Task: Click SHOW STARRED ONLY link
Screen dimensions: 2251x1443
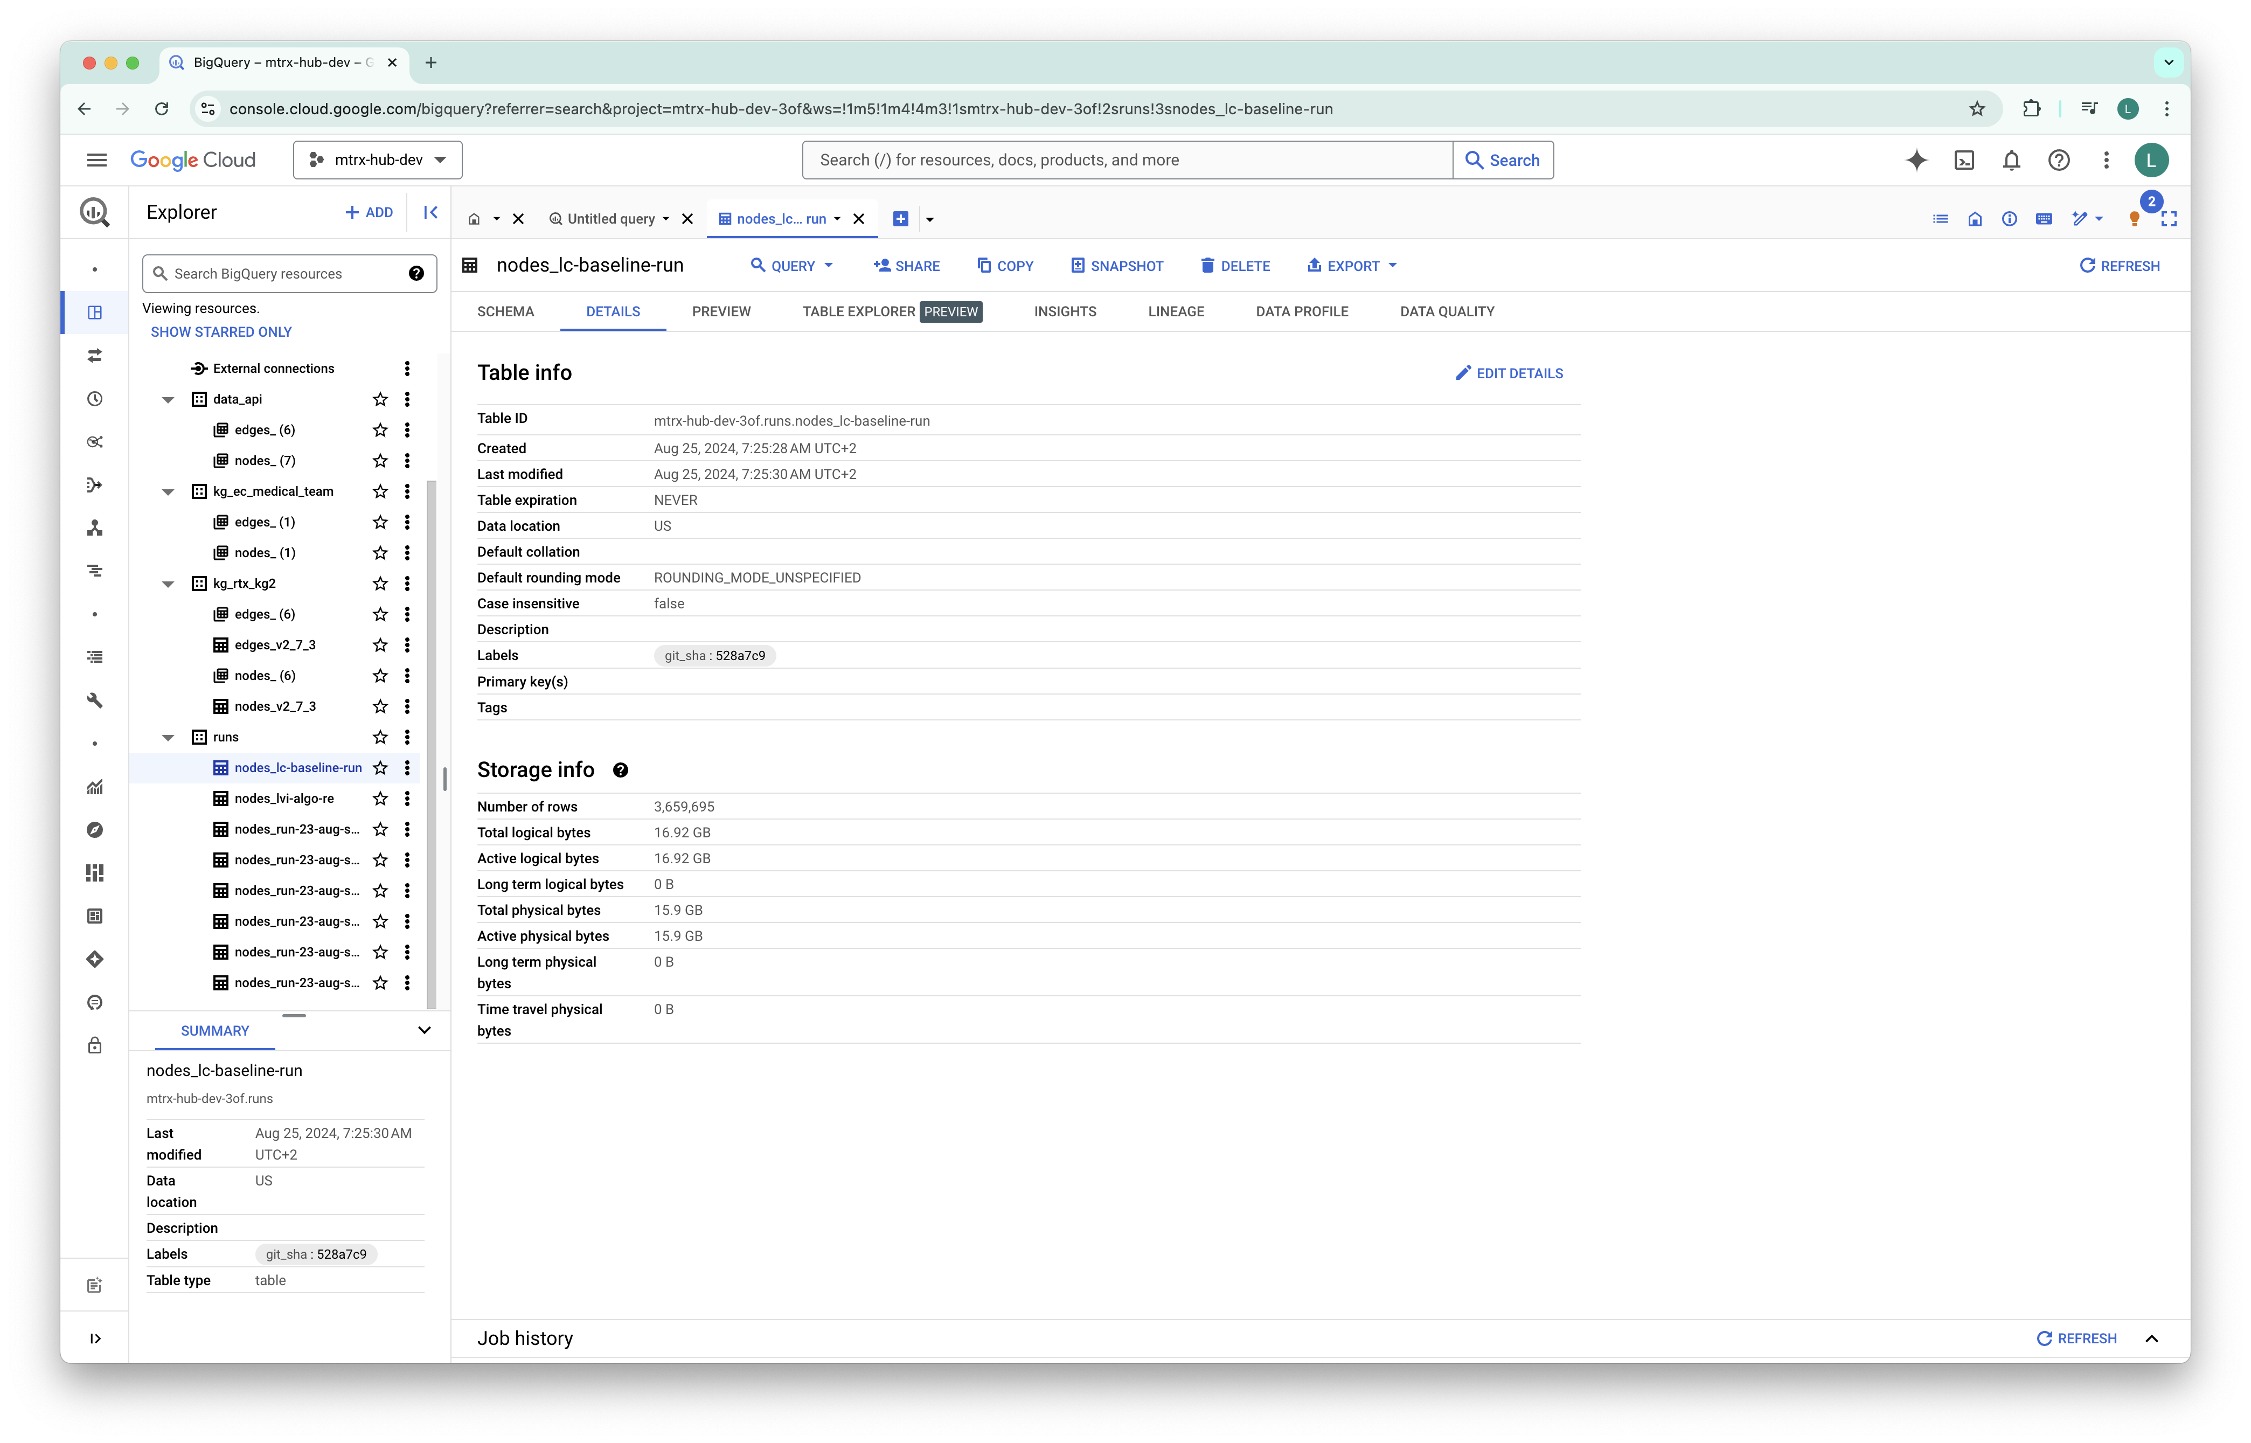Action: coord(221,332)
